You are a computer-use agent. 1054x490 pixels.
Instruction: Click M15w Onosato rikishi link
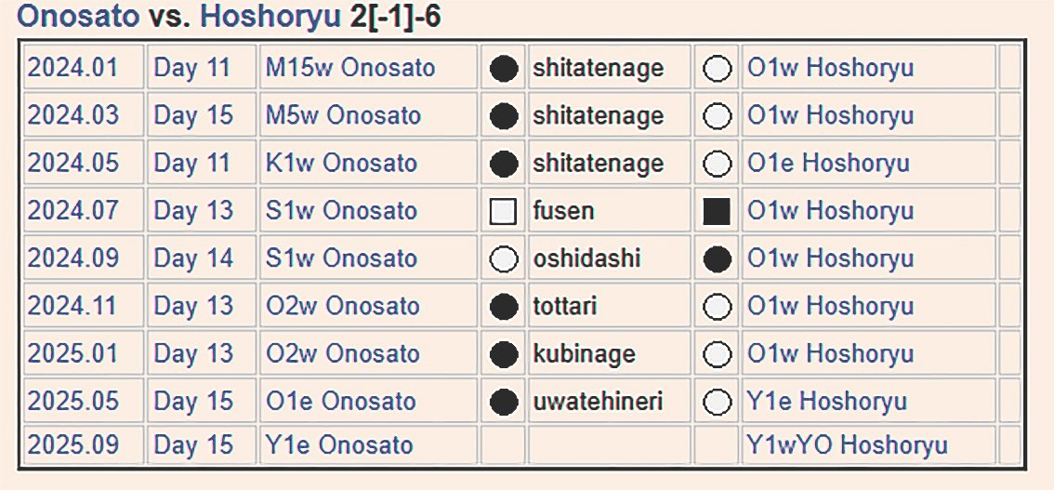click(350, 68)
